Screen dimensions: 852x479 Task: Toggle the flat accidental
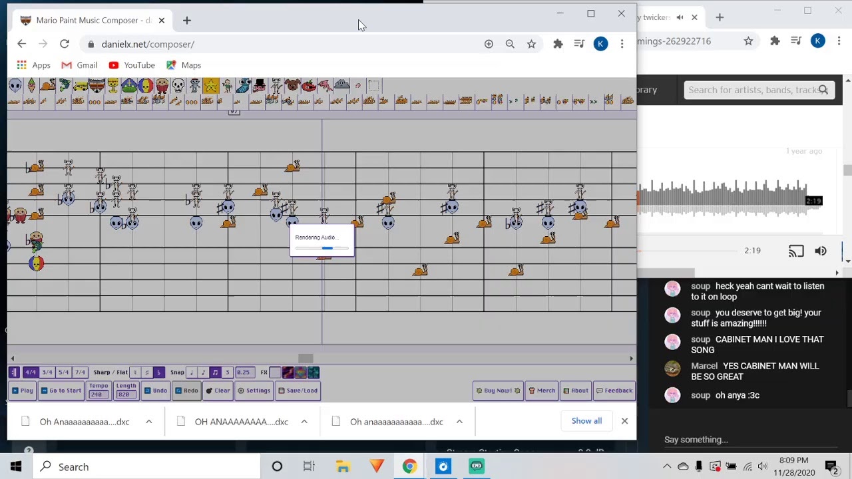pyautogui.click(x=158, y=373)
